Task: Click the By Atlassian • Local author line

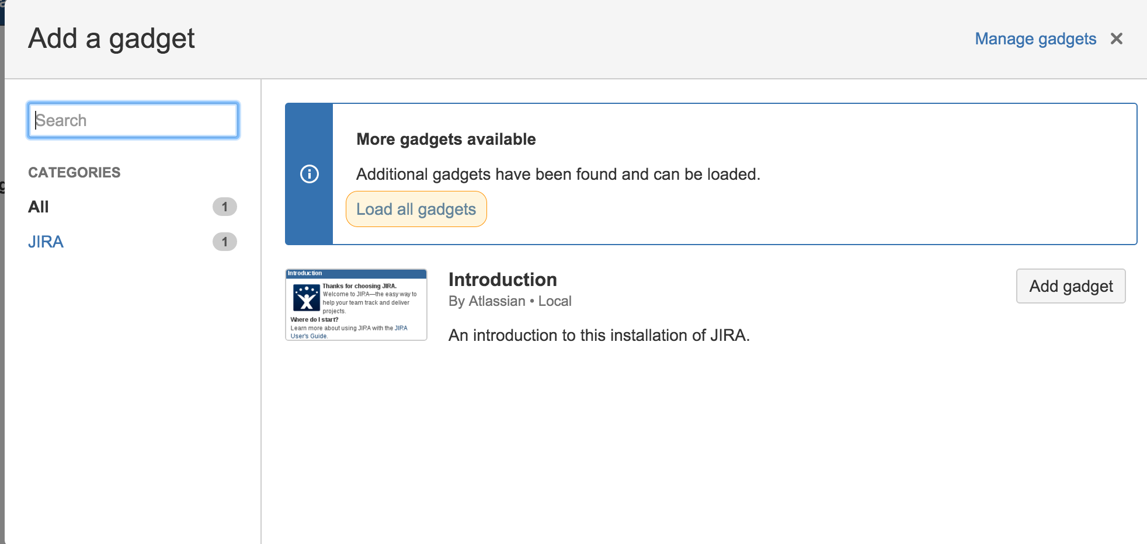Action: (x=509, y=301)
